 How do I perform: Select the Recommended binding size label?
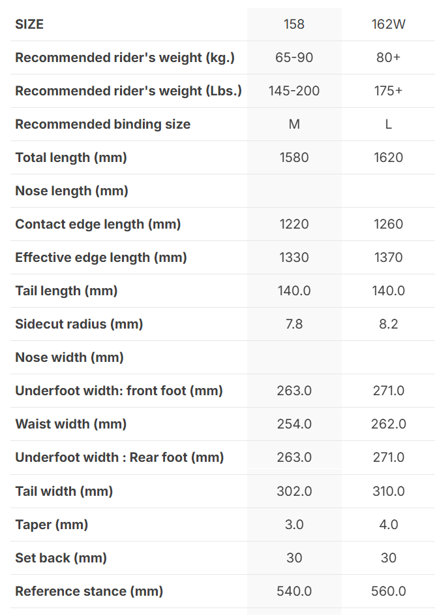102,124
